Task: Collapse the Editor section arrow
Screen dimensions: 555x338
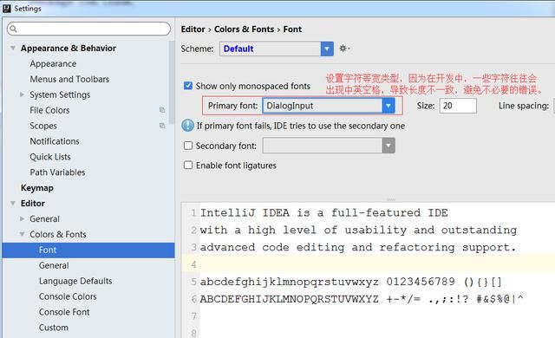Action: tap(13, 203)
